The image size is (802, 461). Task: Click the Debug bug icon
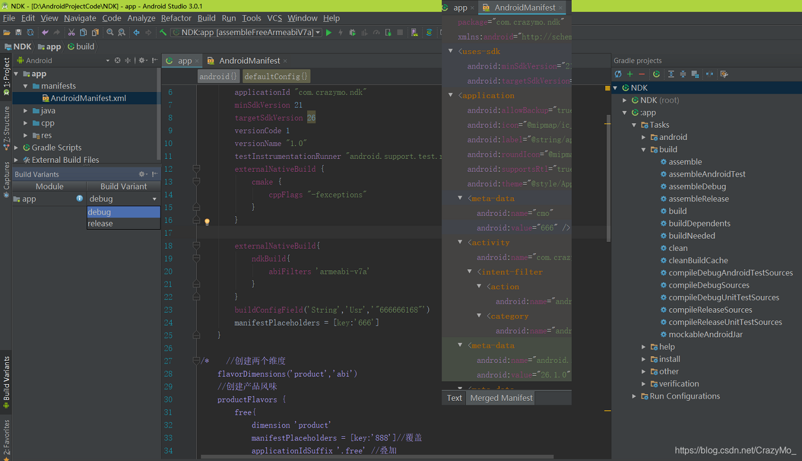tap(352, 32)
